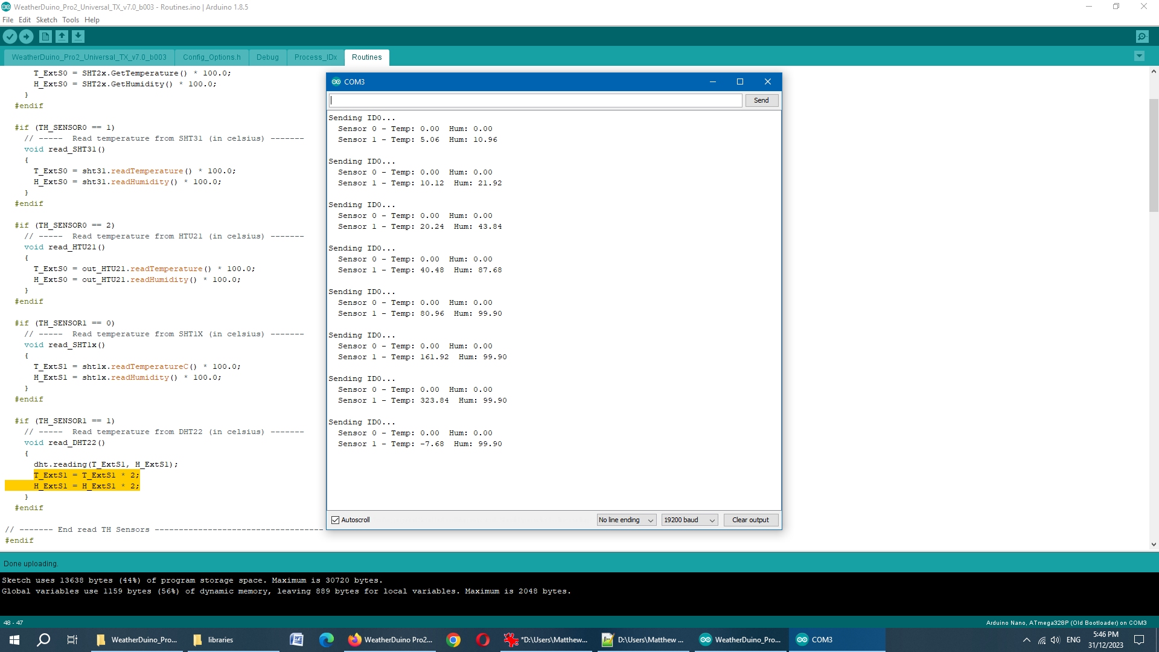Click the New sketch icon
Screen dimensions: 1159x652
click(x=45, y=37)
